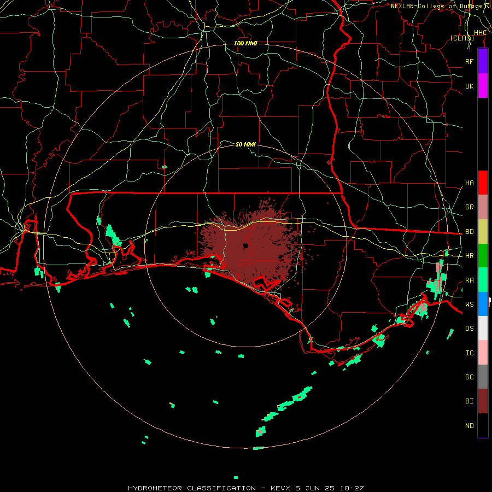Click the RF purple legend swatch

coord(483,61)
